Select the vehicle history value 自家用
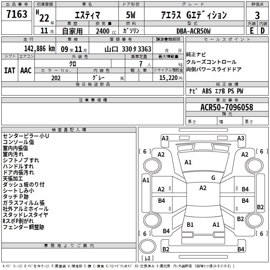Screen dimensions: 270x270 pos(72,31)
